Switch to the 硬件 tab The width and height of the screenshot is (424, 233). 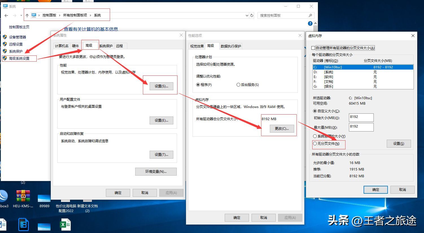click(75, 46)
